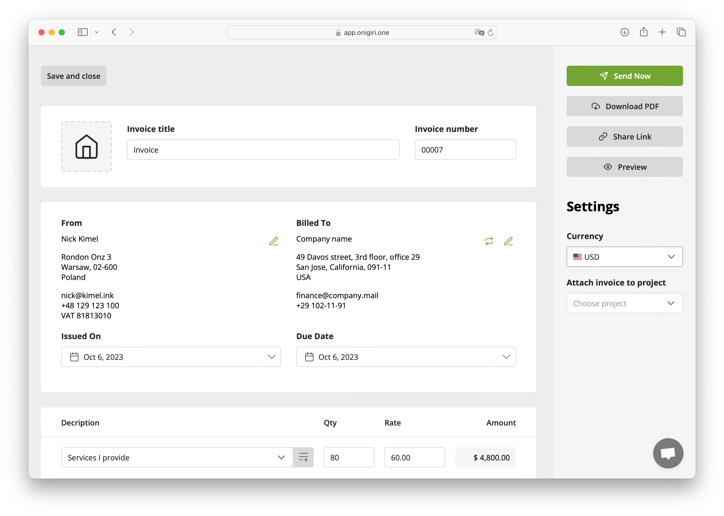The height and width of the screenshot is (516, 724).
Task: Click the Amount cell showing $4,800.00
Action: (485, 458)
